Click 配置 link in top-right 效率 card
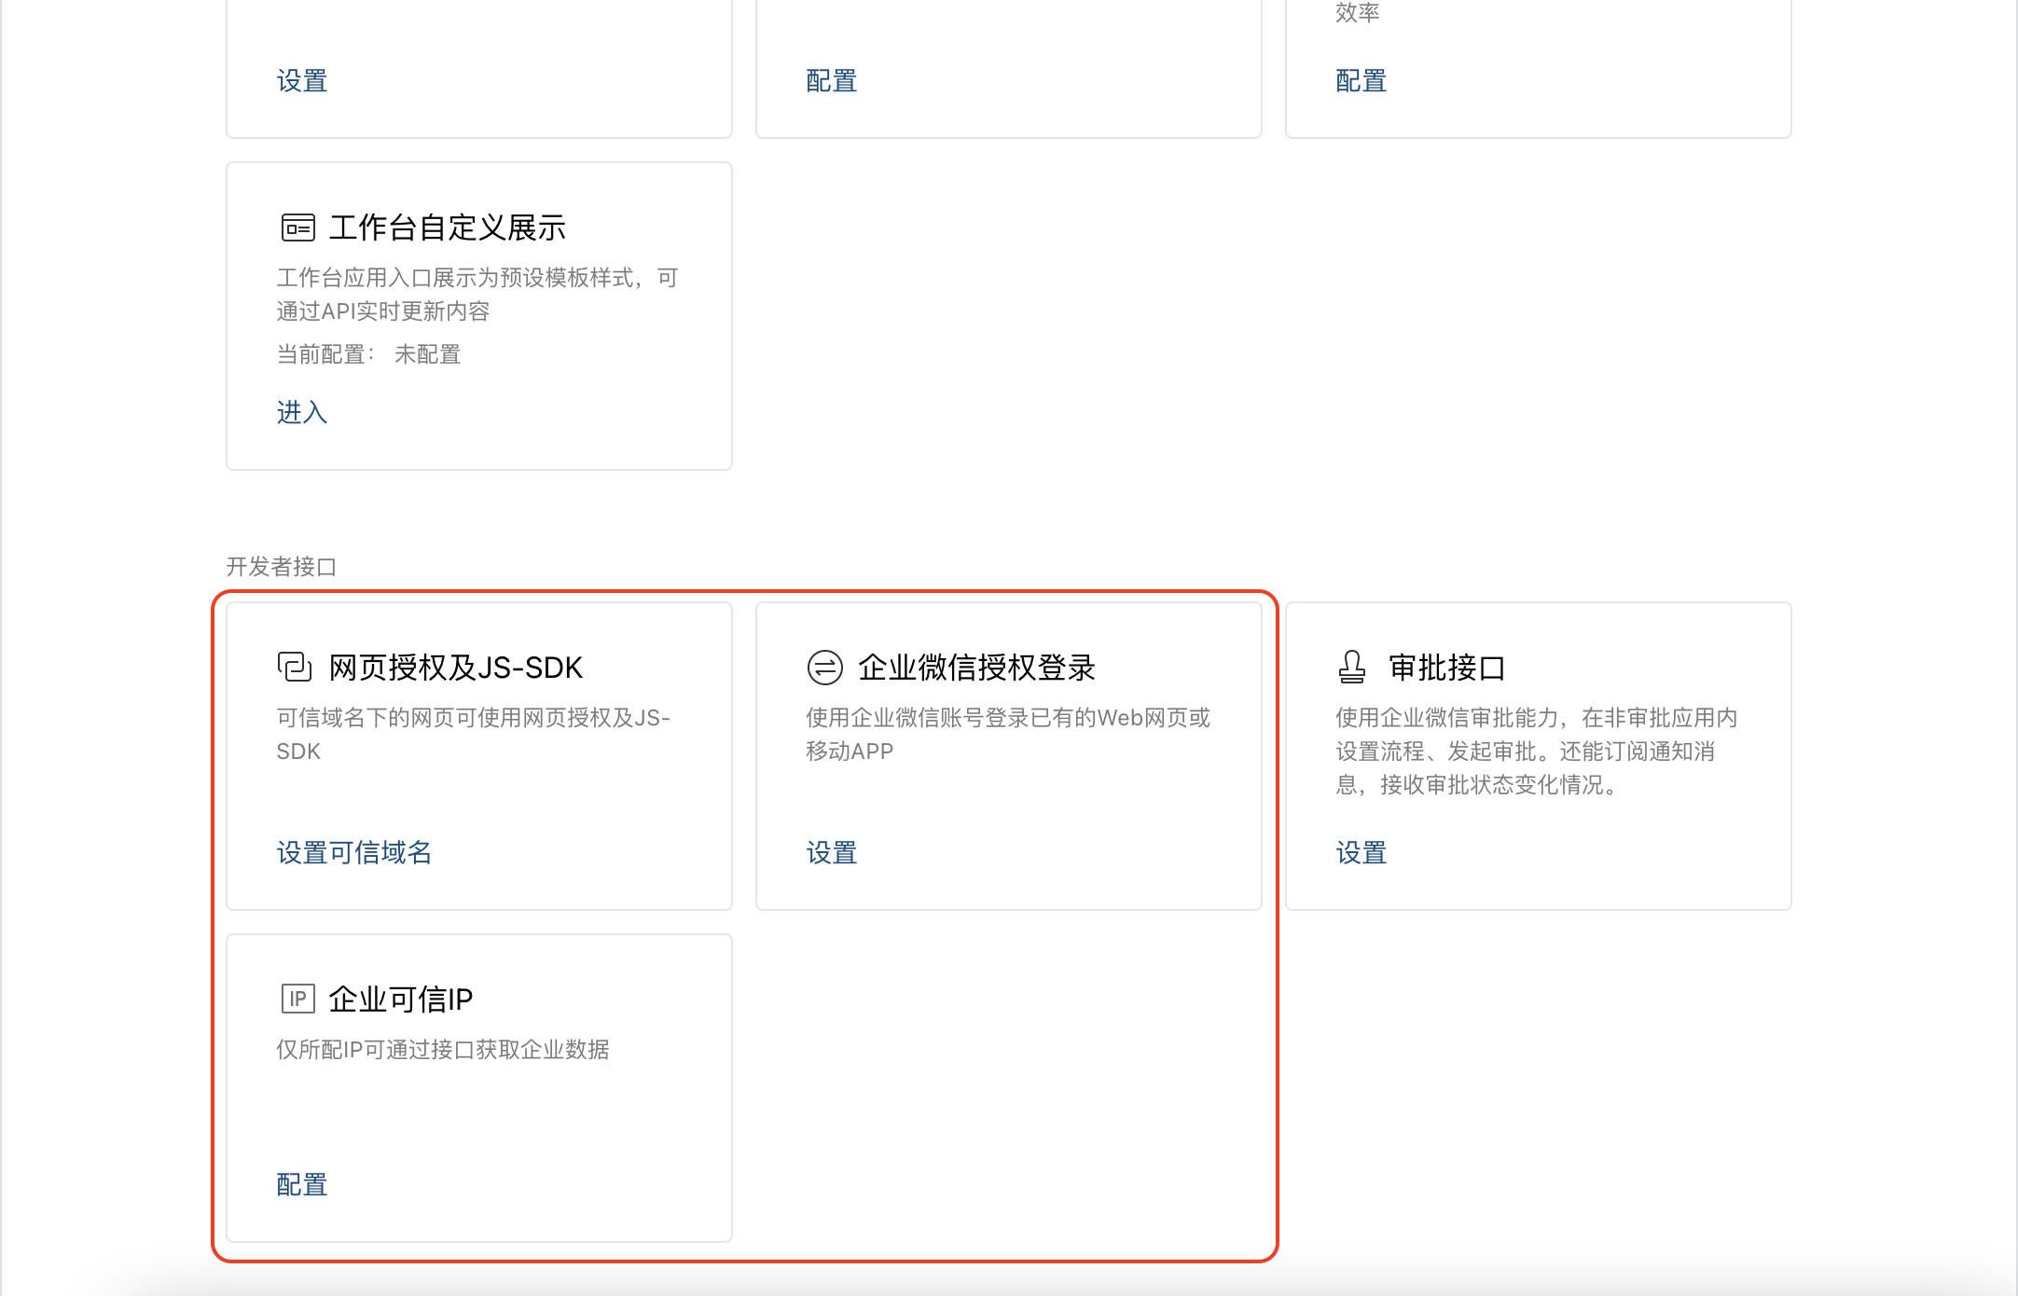2018x1296 pixels. (x=1361, y=81)
